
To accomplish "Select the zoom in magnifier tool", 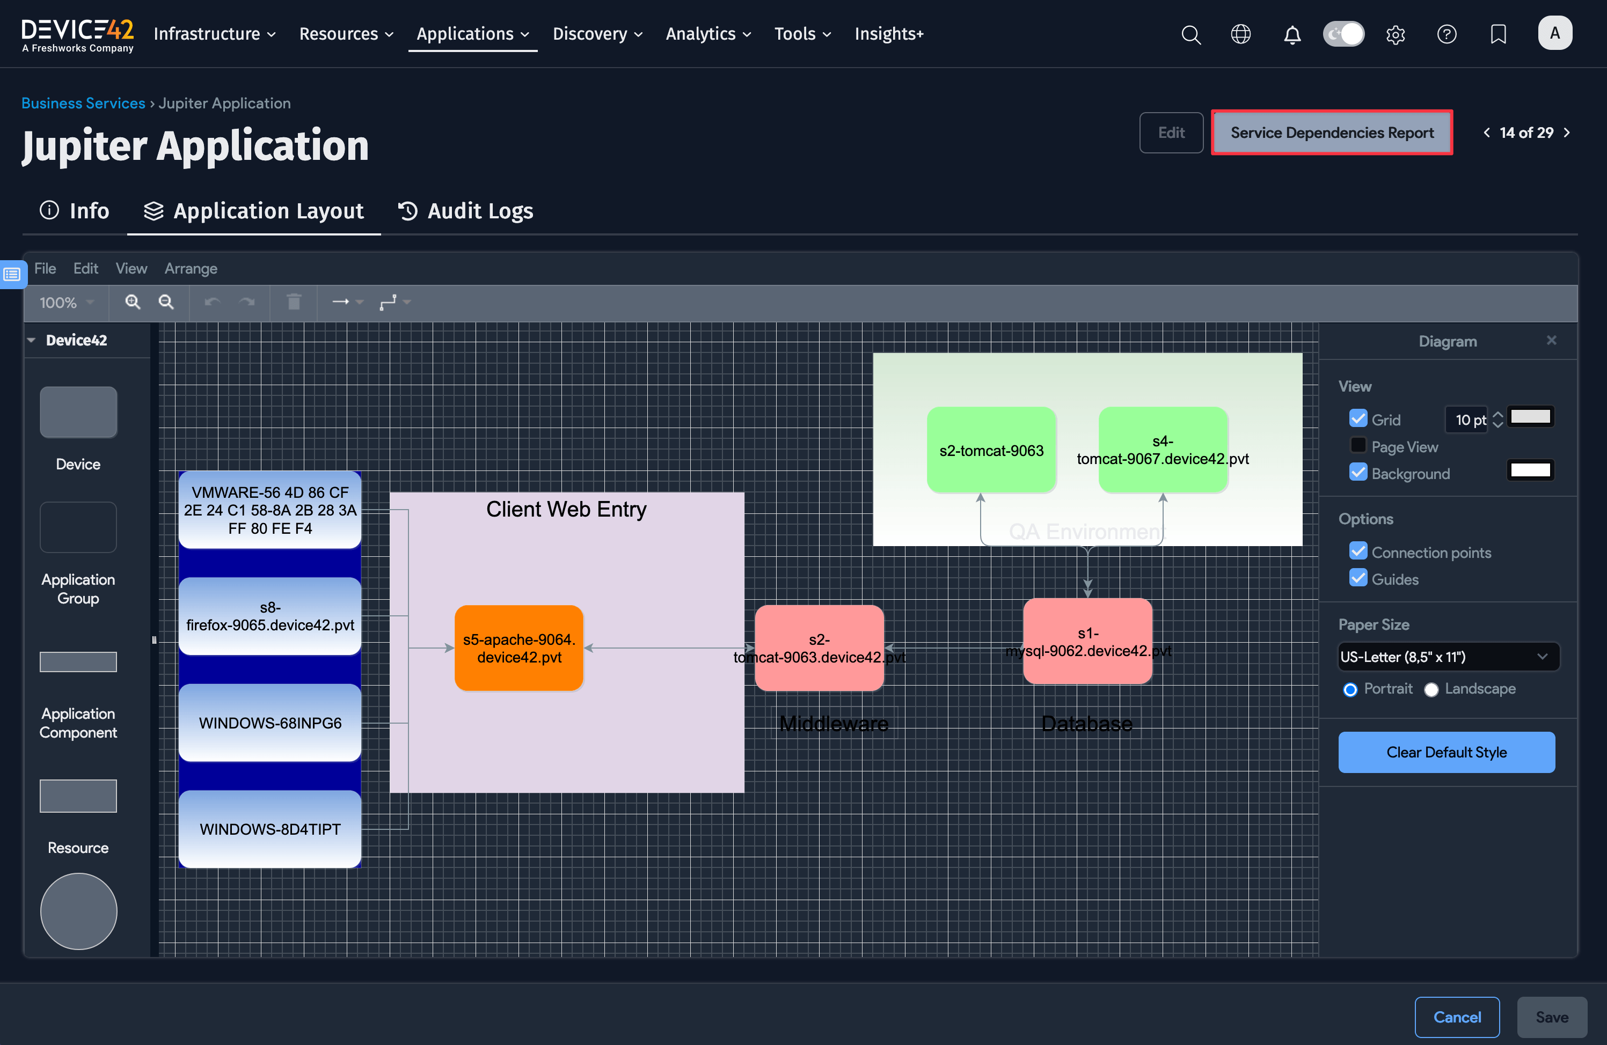I will click(x=133, y=302).
